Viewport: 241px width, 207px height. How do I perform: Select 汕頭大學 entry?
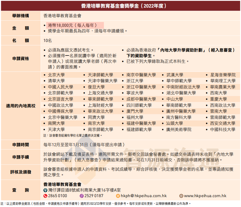[175, 123]
